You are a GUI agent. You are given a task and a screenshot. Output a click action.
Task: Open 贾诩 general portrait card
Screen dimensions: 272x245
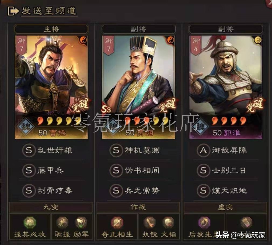coord(138,87)
